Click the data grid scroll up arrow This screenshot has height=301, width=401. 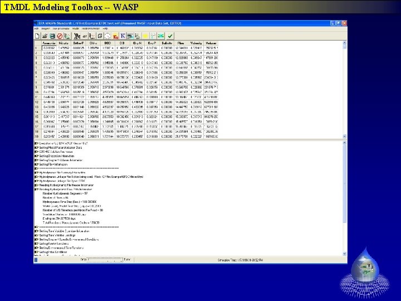(345, 43)
